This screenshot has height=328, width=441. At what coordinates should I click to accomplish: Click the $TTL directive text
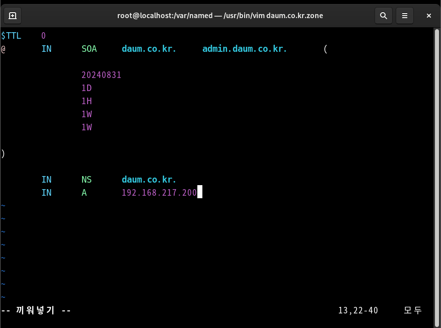[11, 36]
